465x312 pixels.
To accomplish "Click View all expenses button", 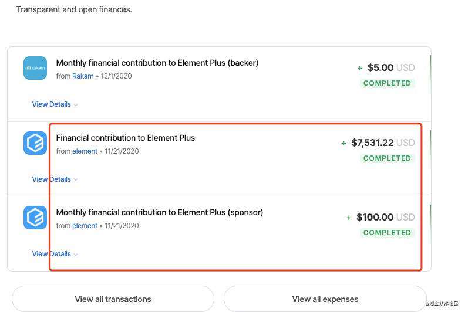I will [325, 299].
